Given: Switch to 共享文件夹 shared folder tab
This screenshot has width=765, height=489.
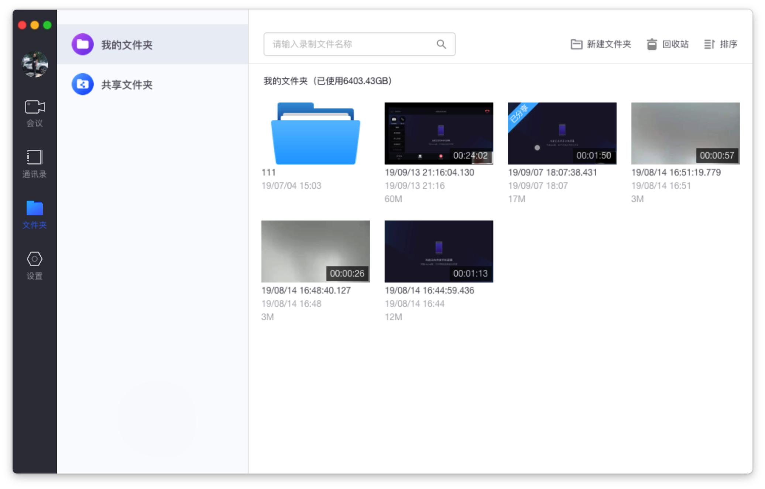Looking at the screenshot, I should (127, 85).
